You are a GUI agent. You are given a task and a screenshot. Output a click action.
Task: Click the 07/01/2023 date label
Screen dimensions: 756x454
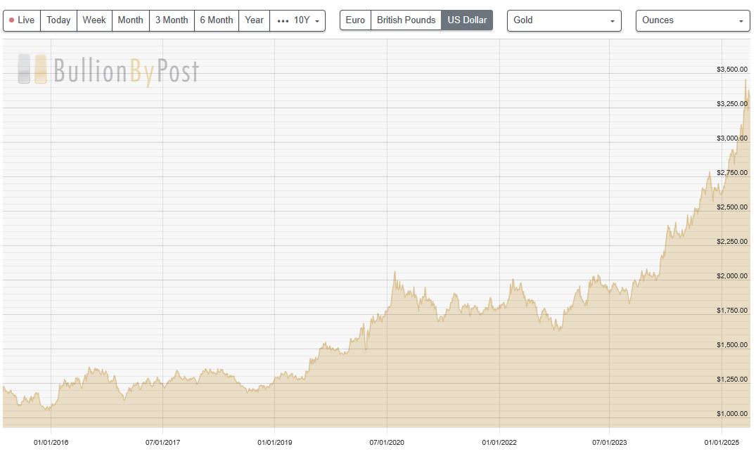pos(610,443)
